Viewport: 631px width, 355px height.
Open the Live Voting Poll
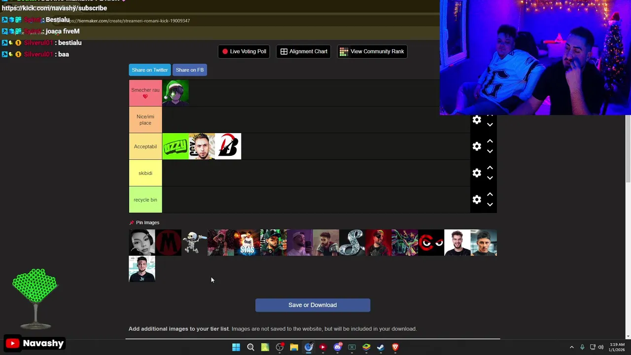[x=244, y=51]
